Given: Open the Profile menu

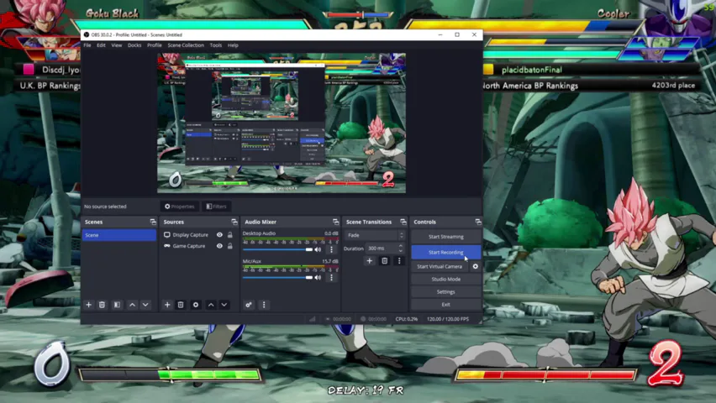Looking at the screenshot, I should pos(155,45).
